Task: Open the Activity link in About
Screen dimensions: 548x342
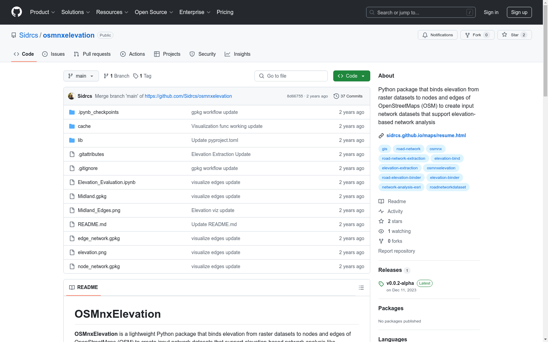Action: point(391,211)
